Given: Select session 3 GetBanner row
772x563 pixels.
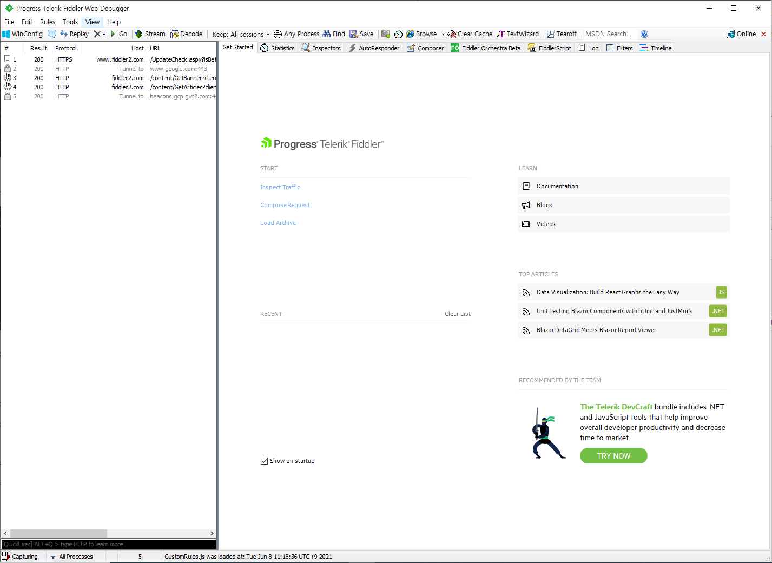Looking at the screenshot, I should 109,78.
